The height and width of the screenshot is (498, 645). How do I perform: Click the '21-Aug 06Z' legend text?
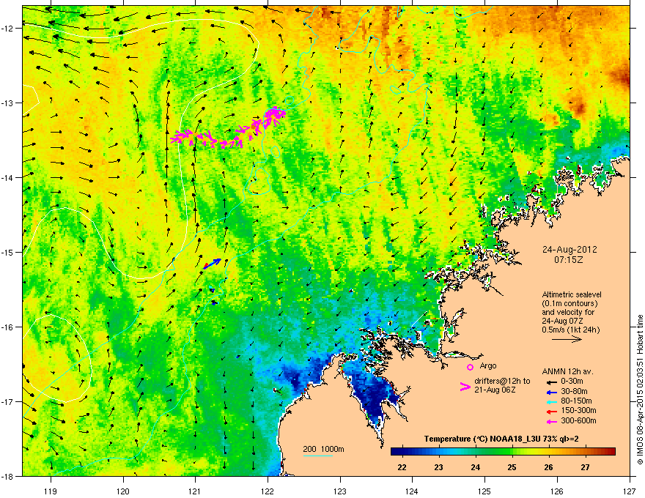click(495, 390)
